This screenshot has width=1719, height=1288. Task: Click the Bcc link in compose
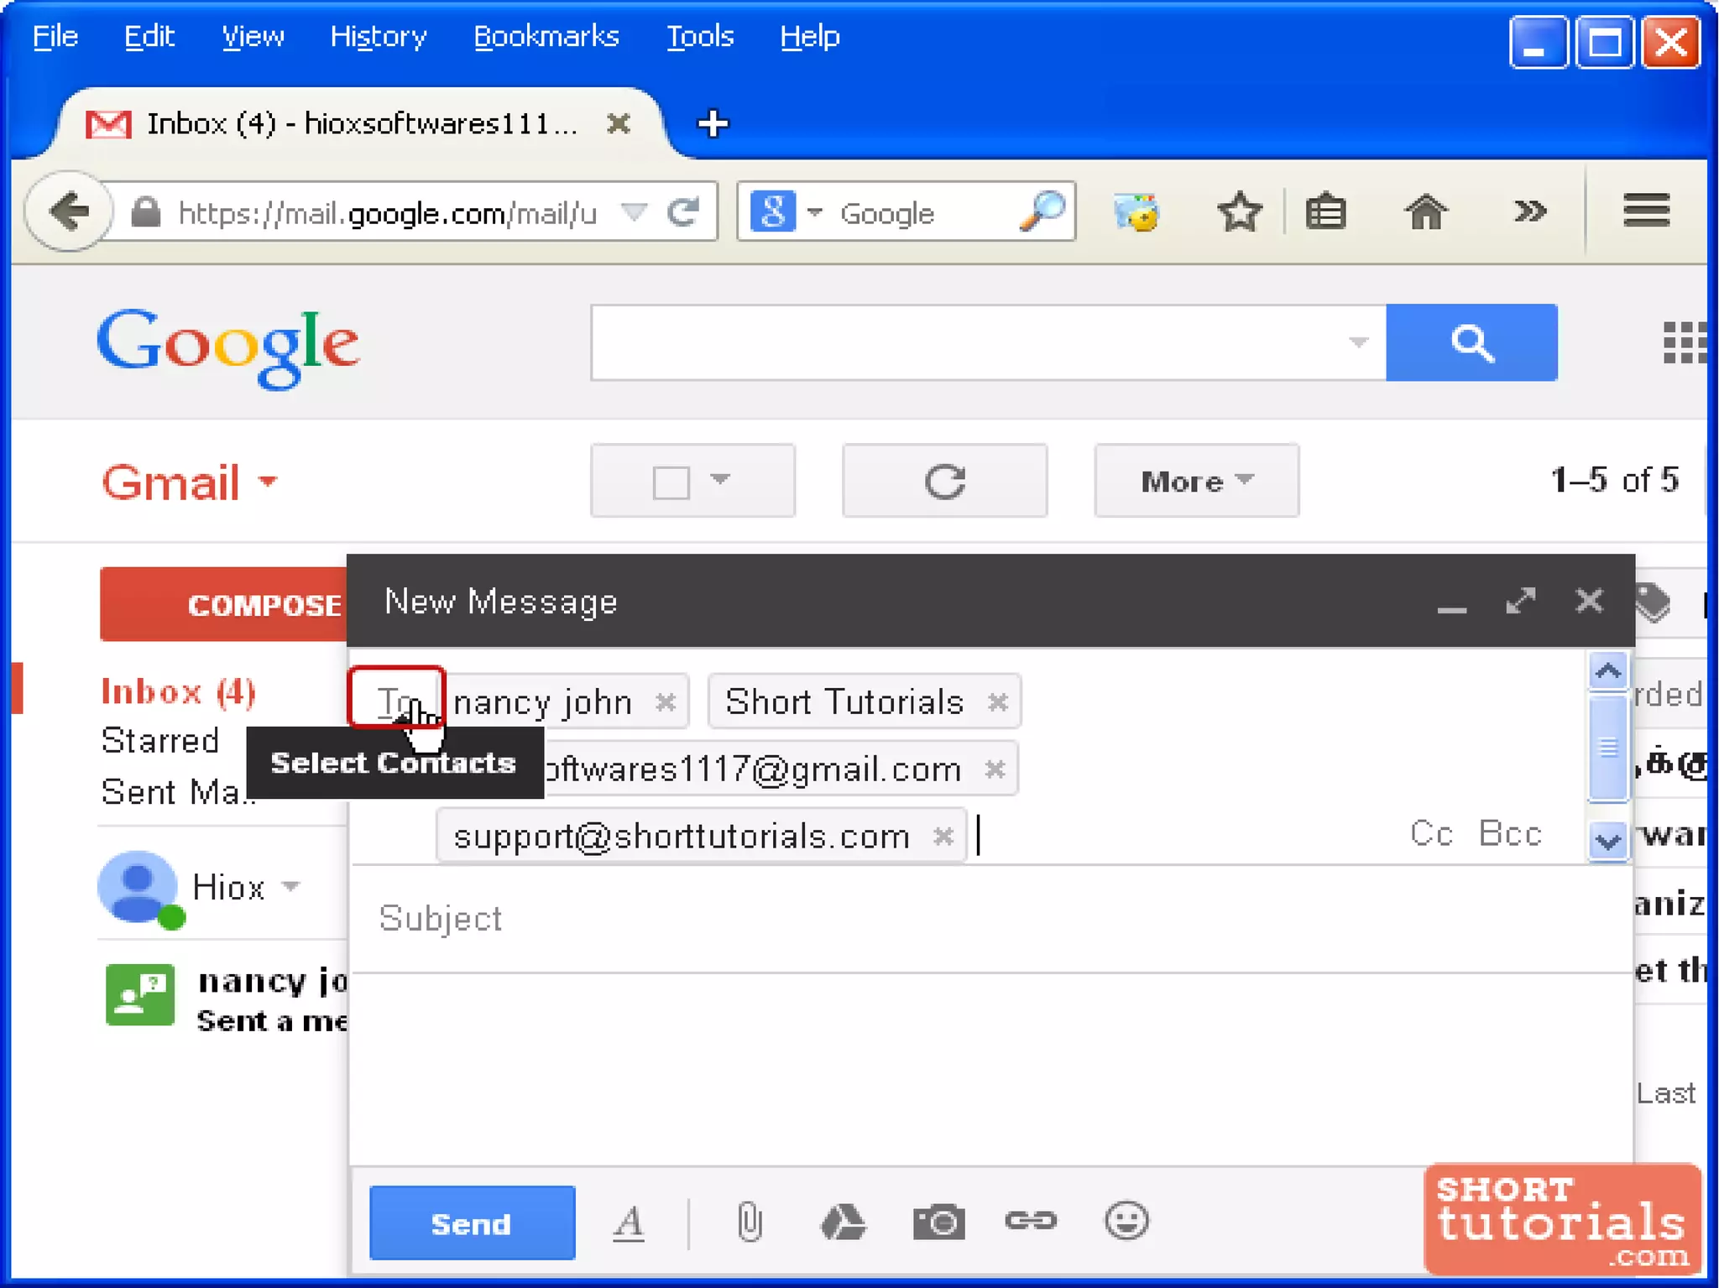coord(1509,833)
